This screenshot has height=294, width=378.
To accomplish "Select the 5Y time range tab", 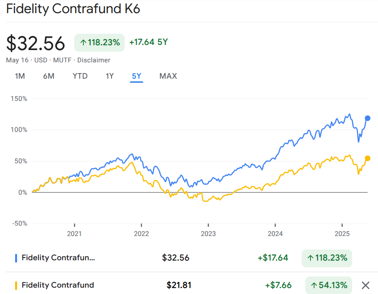I will (137, 76).
